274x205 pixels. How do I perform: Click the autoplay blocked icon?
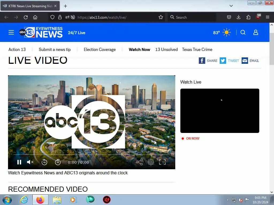[x=73, y=17]
